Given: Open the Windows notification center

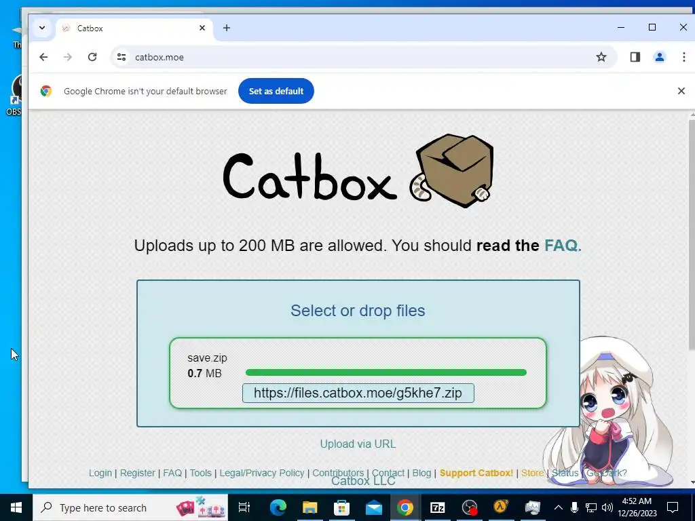Looking at the screenshot, I should point(673,507).
